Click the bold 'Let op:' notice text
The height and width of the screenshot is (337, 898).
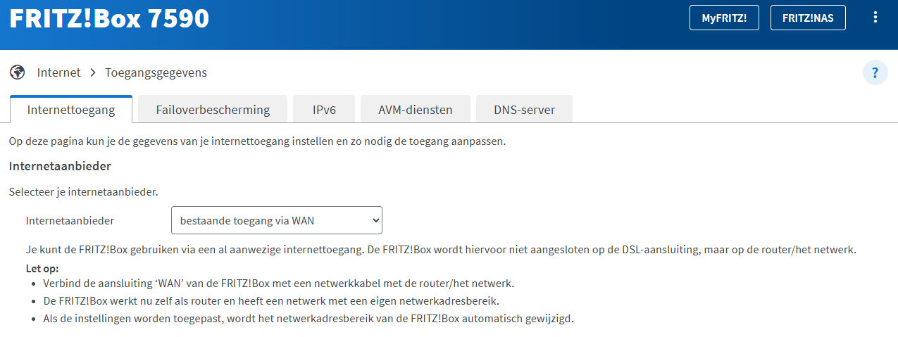(x=42, y=268)
